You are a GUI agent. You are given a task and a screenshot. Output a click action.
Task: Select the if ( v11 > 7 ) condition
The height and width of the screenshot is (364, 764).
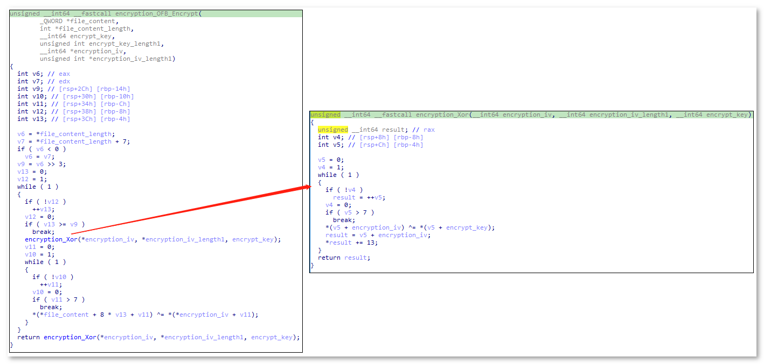coord(58,299)
